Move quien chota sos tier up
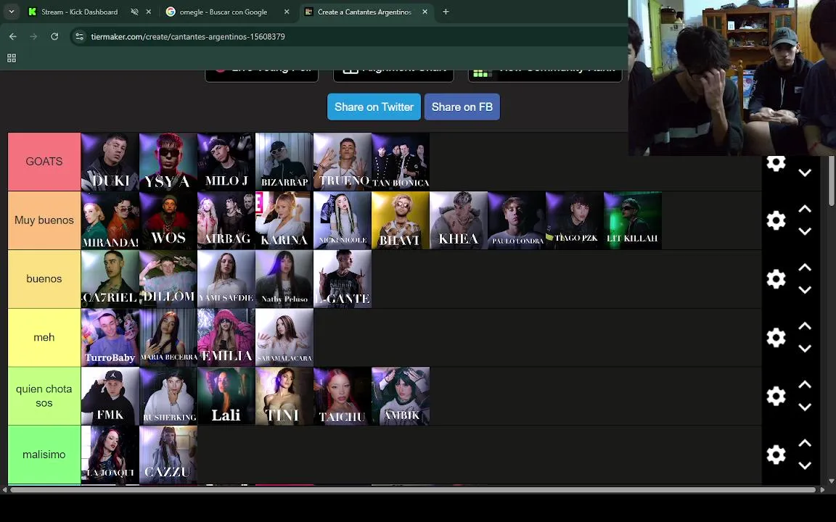Screen dimensions: 836x522 click(805, 384)
